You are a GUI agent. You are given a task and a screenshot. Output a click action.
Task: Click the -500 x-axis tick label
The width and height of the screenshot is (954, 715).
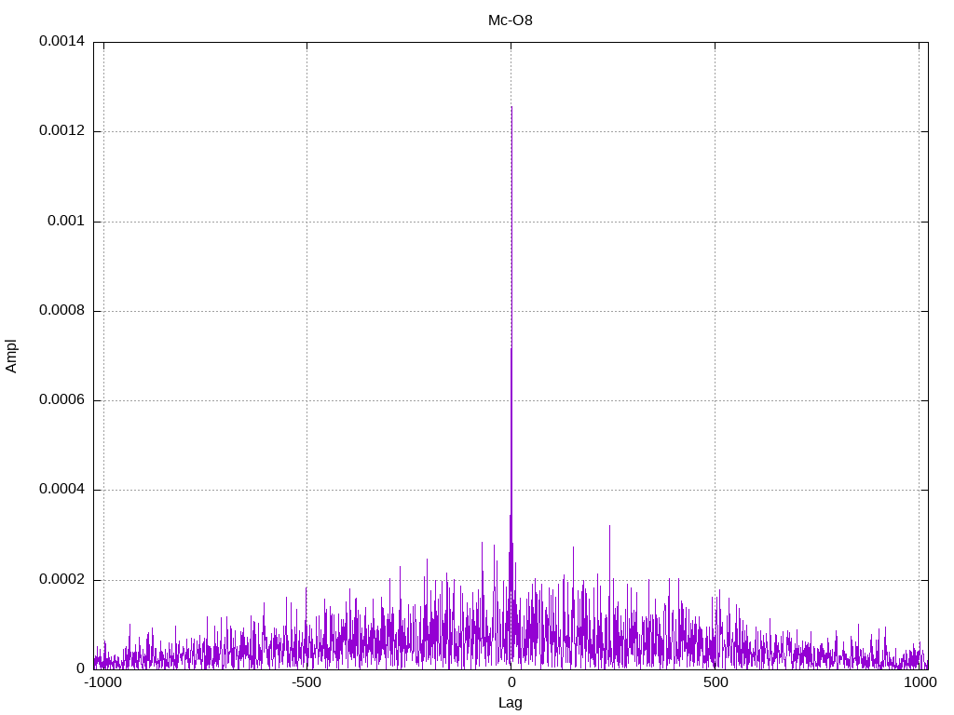(306, 682)
